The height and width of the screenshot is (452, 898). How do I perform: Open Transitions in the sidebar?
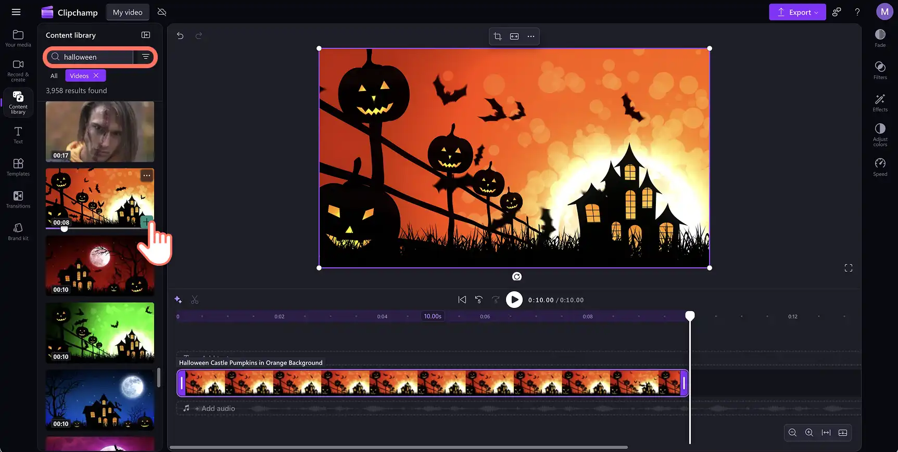18,199
